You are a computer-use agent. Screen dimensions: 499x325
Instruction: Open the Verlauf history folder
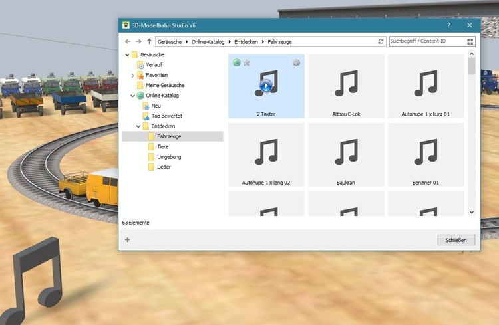point(150,65)
